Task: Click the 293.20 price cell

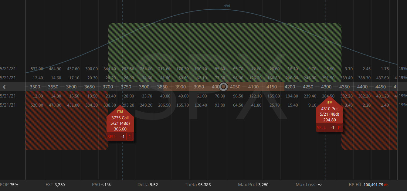Action: 128,105
